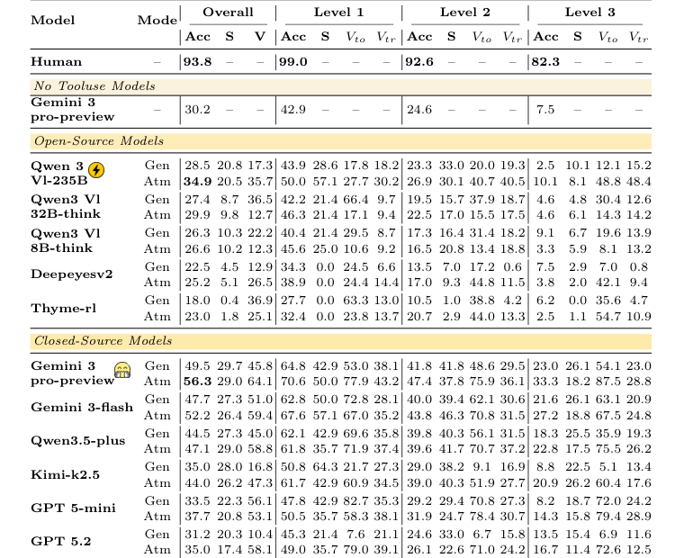
Task: Click the Qwen3 Vl 8B-think model name
Action: pyautogui.click(x=66, y=241)
